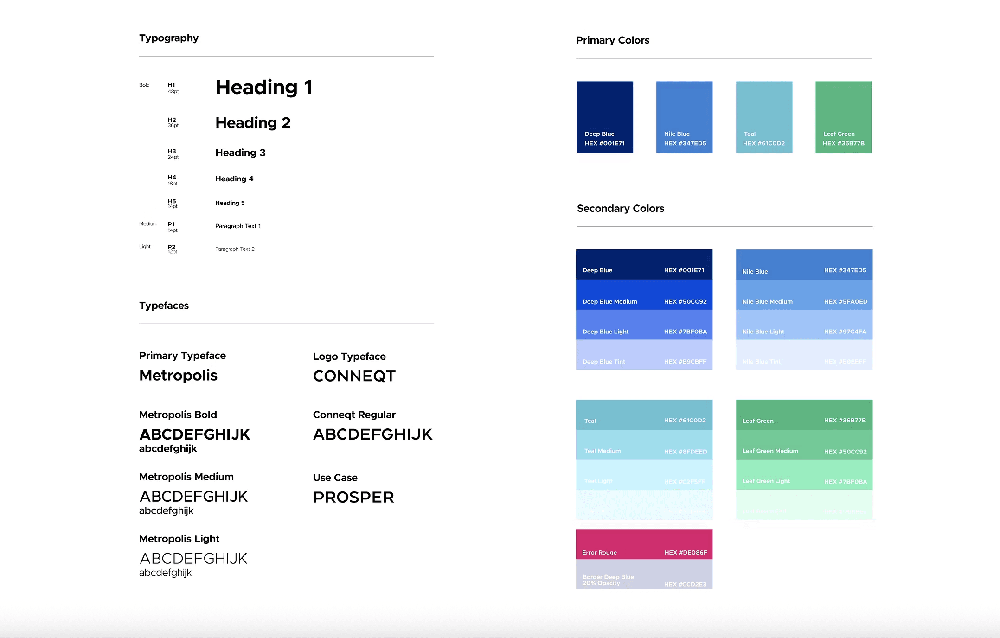The width and height of the screenshot is (1000, 638).
Task: Click the Metropolis typeface name
Action: pyautogui.click(x=178, y=376)
